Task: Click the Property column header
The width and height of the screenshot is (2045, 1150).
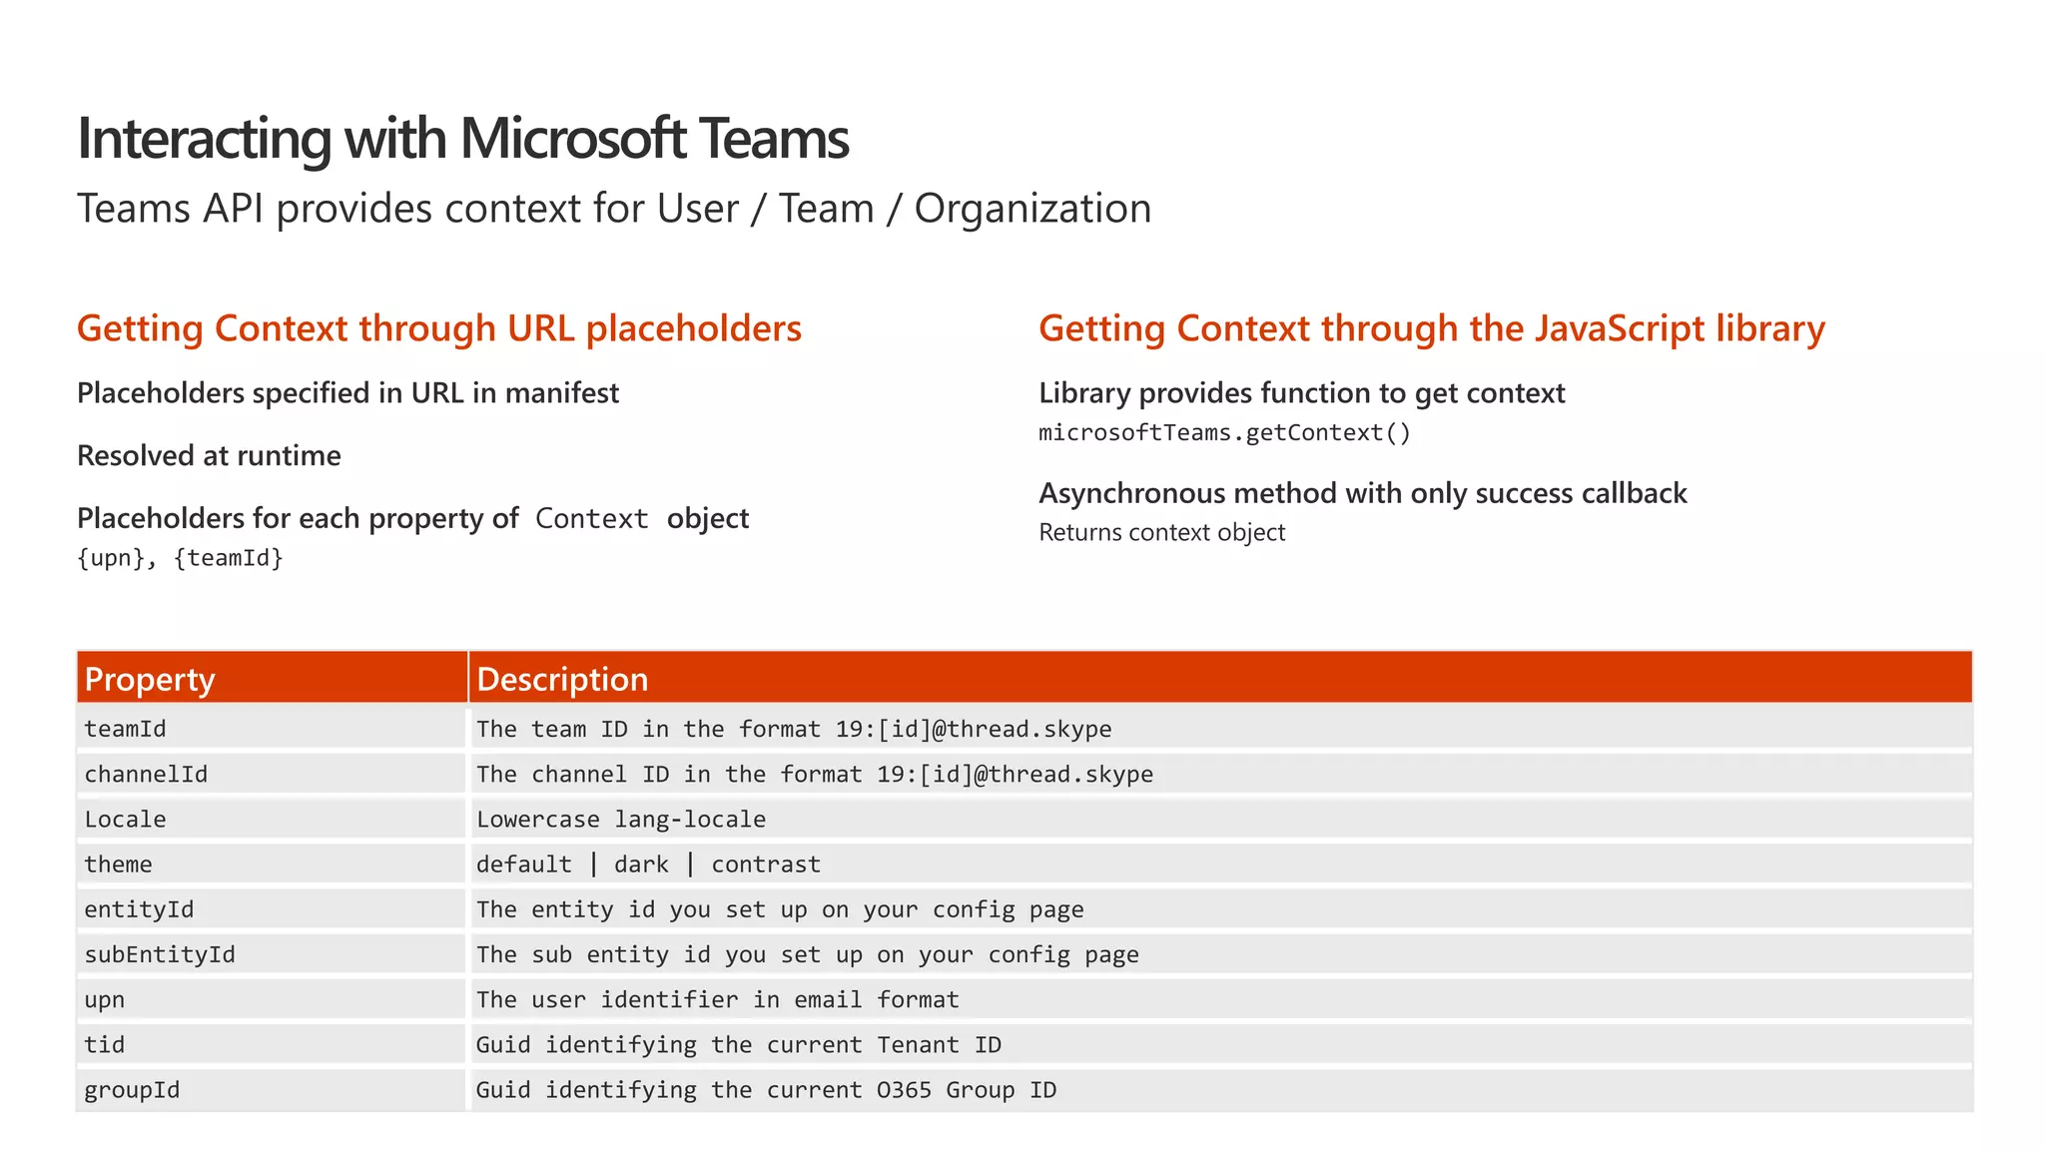Action: coord(272,678)
